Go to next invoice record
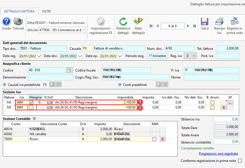 (188, 26)
